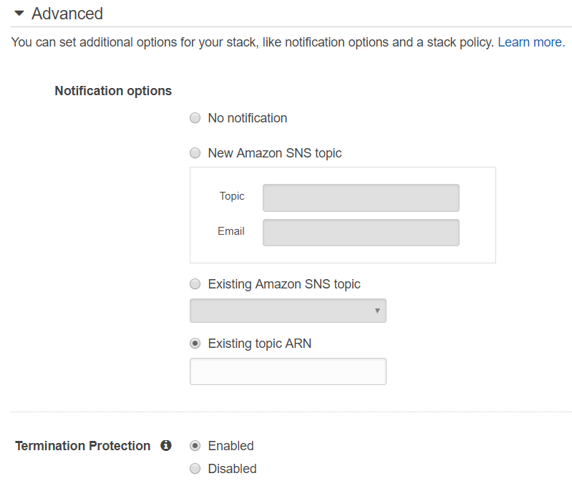Click the Advanced heading text

tap(67, 14)
